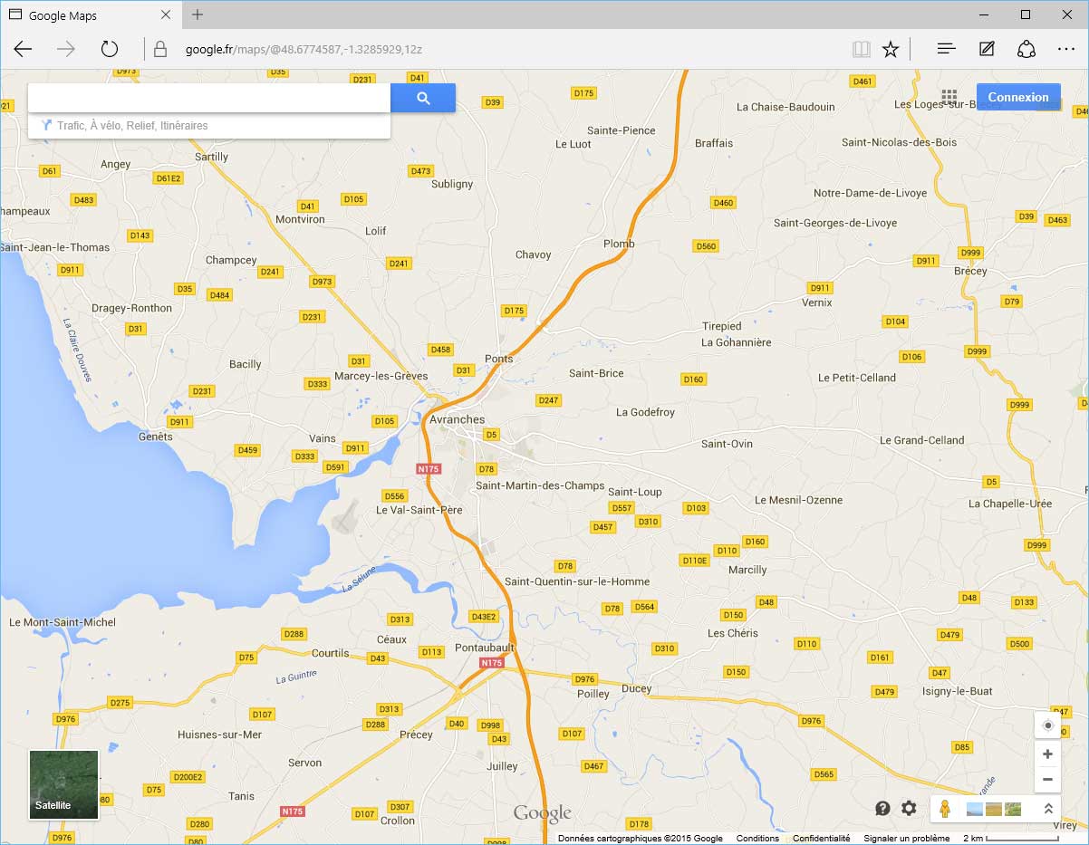Click the D200E2 road shield

[188, 777]
